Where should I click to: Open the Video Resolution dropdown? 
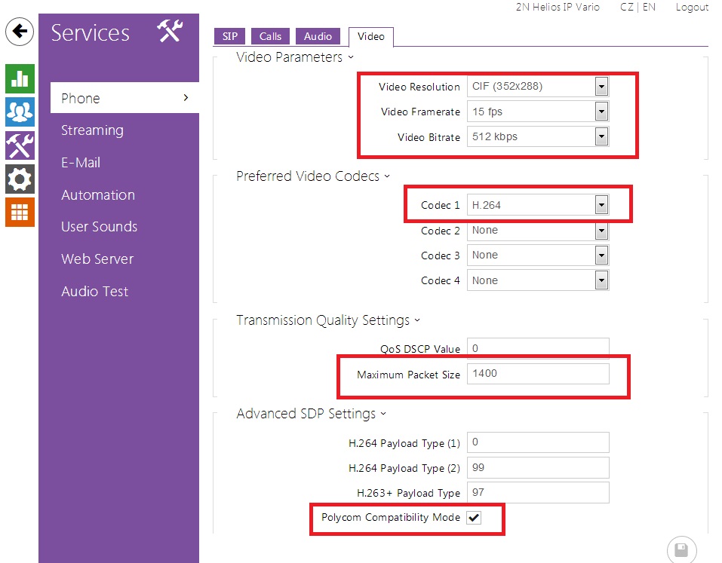[x=537, y=87]
